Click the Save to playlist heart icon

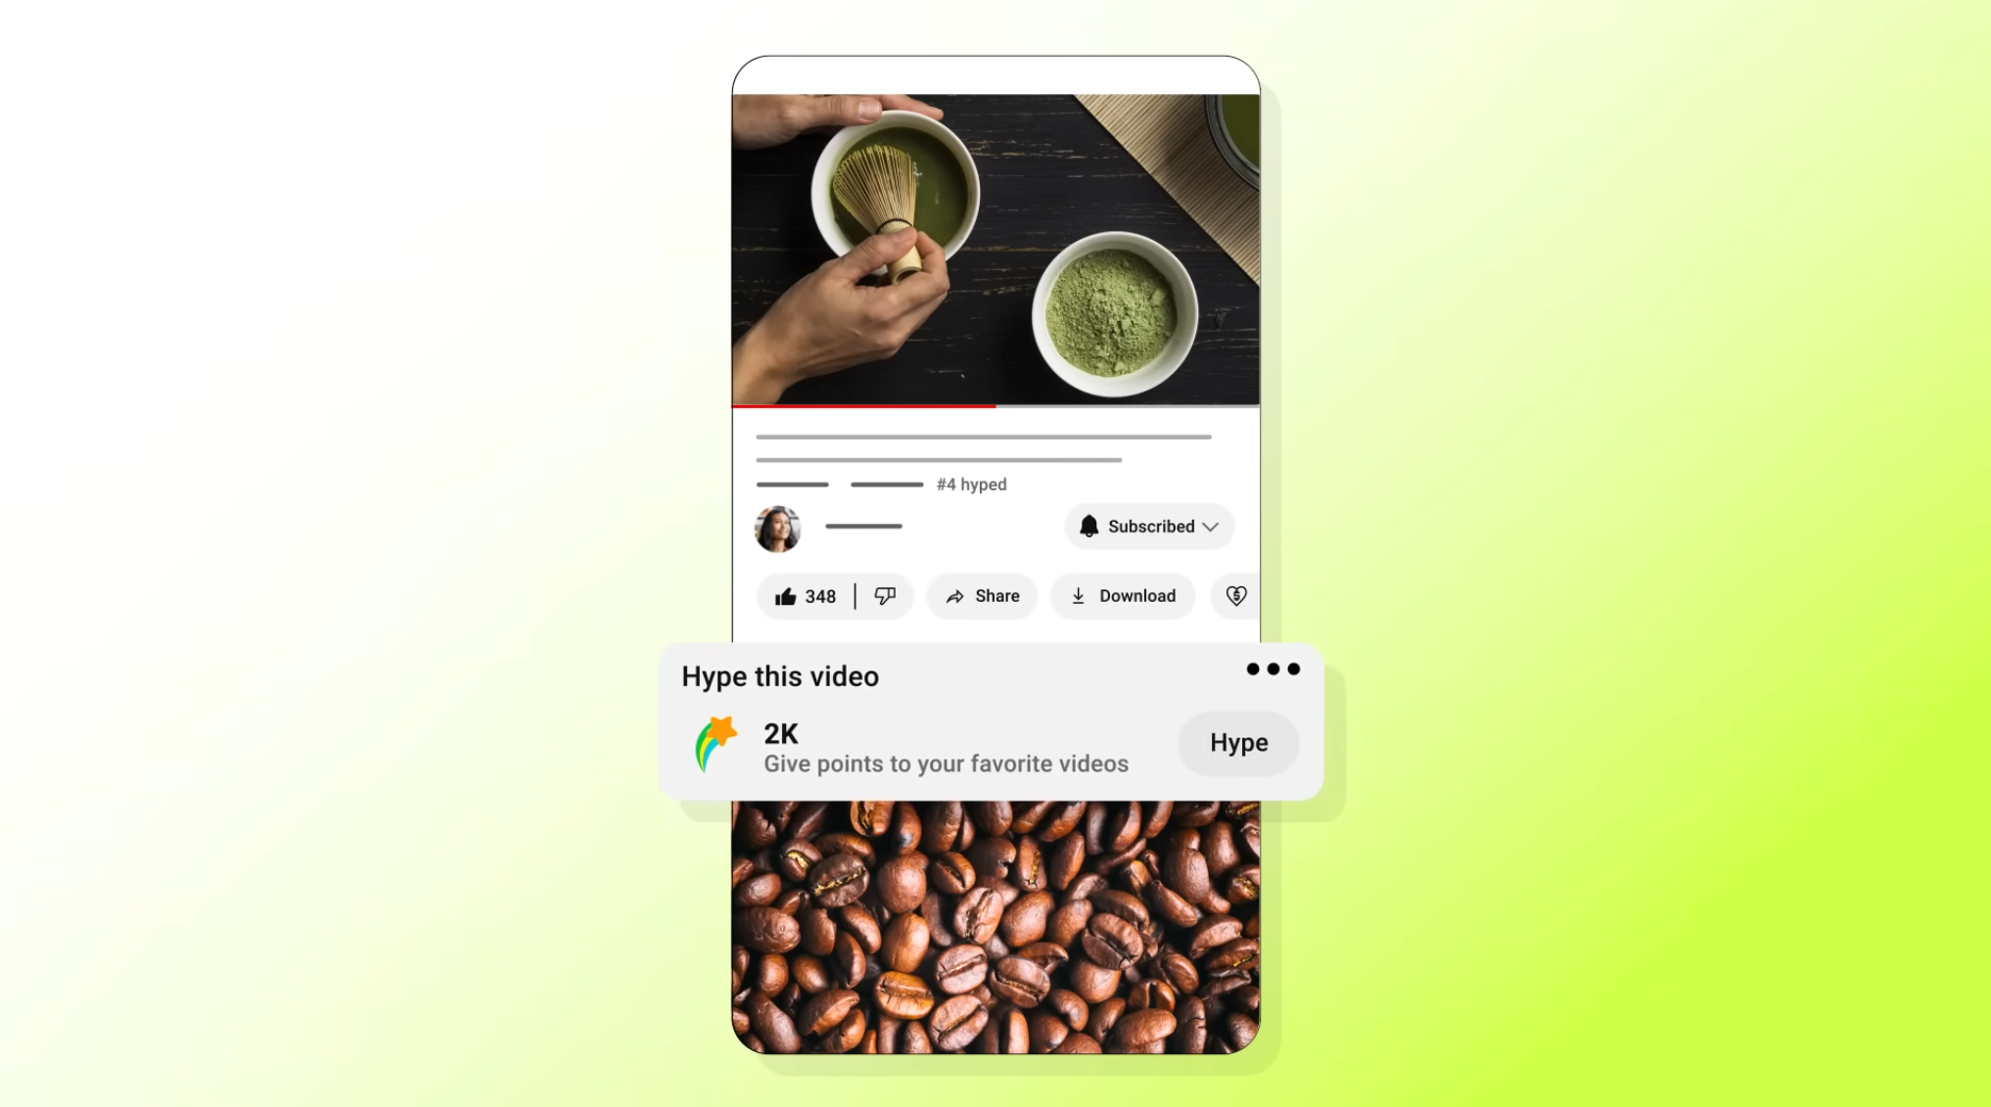(x=1236, y=594)
